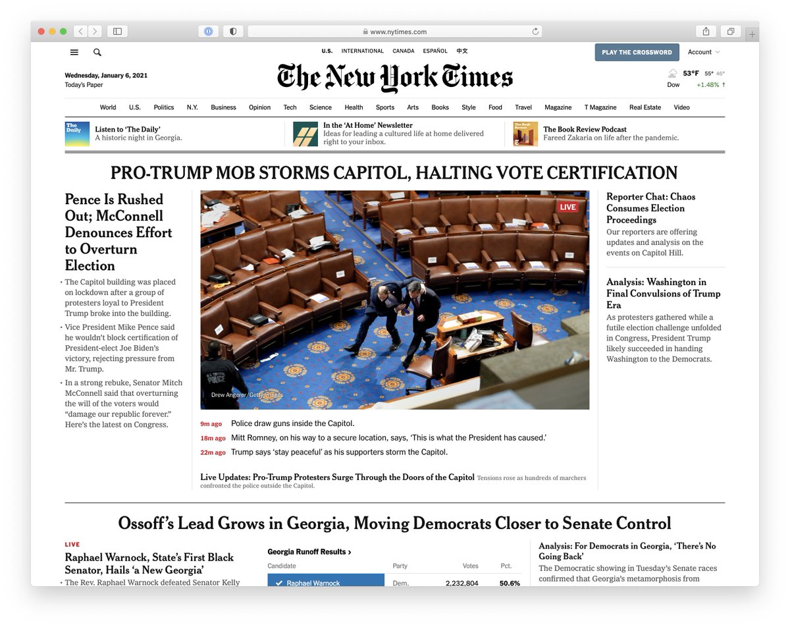
Task: Open the World section
Action: point(108,107)
